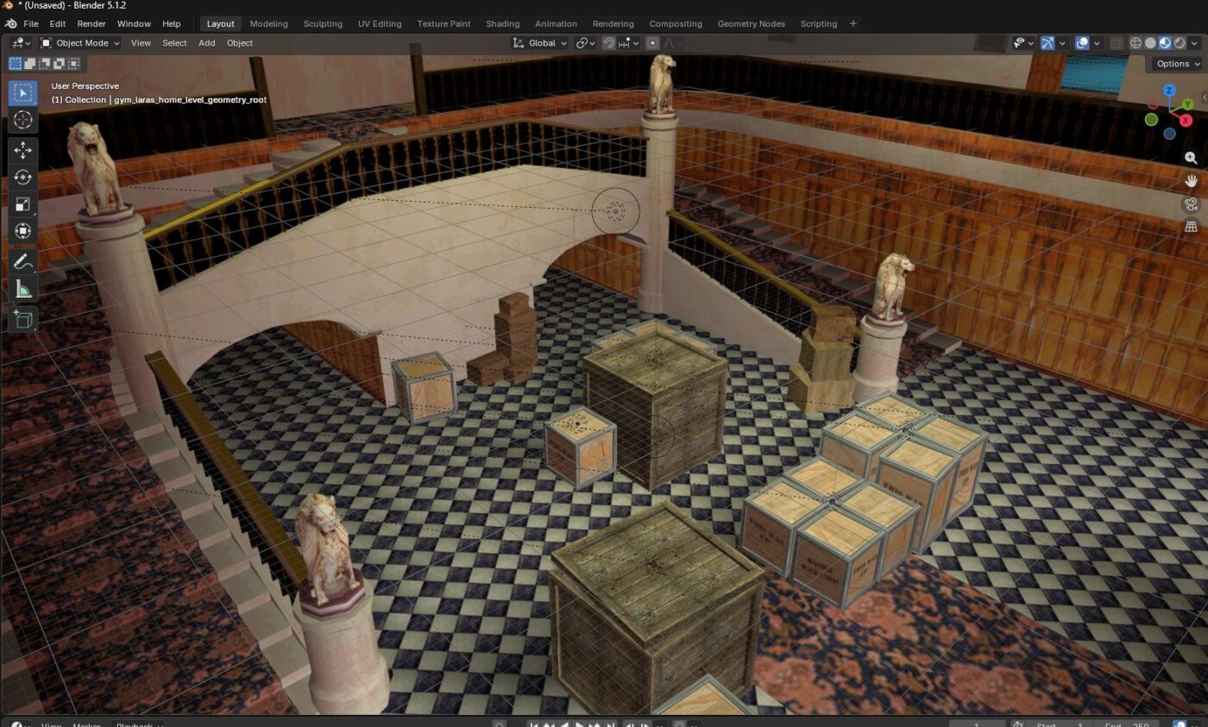Click red X axis on navigation gizmo
Screen dimensions: 1208x727
click(1186, 120)
